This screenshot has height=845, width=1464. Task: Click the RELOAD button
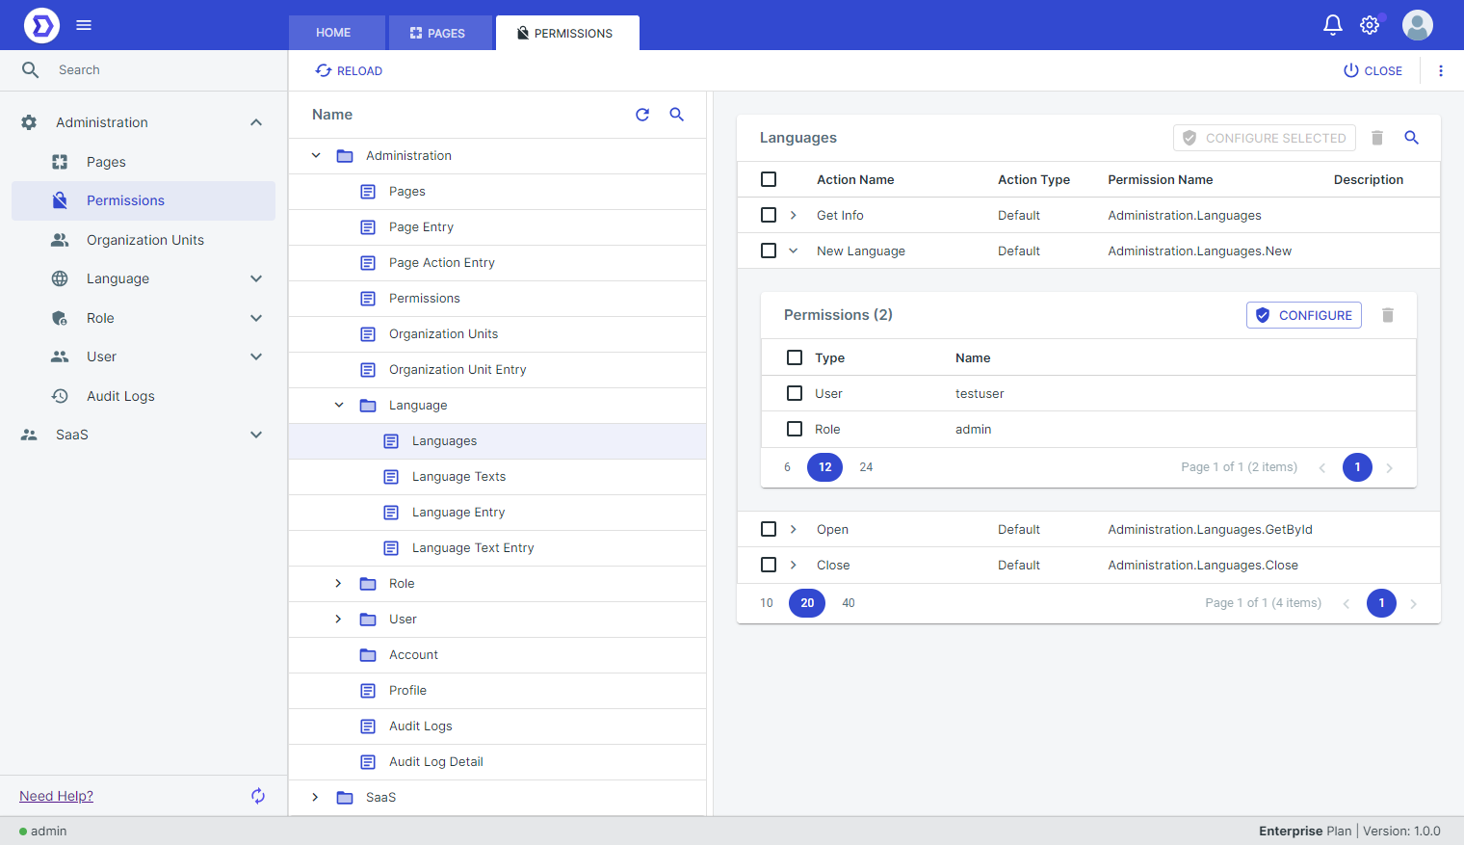[349, 70]
